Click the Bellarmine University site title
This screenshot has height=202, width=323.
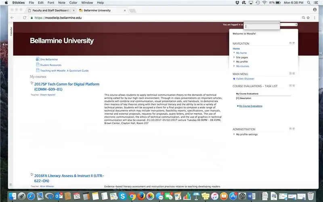[62, 41]
